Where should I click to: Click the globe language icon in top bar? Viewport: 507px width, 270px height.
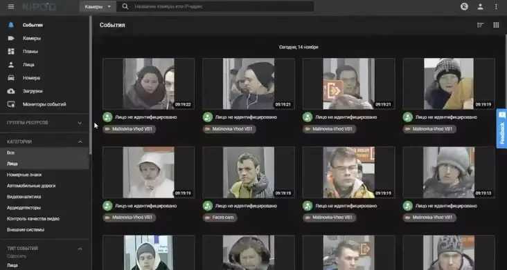coord(464,6)
